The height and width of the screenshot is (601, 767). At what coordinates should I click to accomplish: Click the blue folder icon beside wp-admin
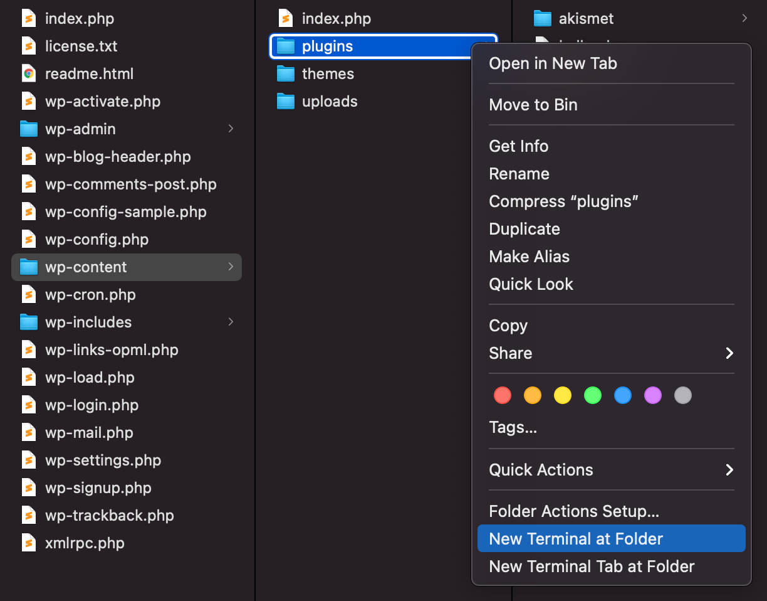point(28,129)
